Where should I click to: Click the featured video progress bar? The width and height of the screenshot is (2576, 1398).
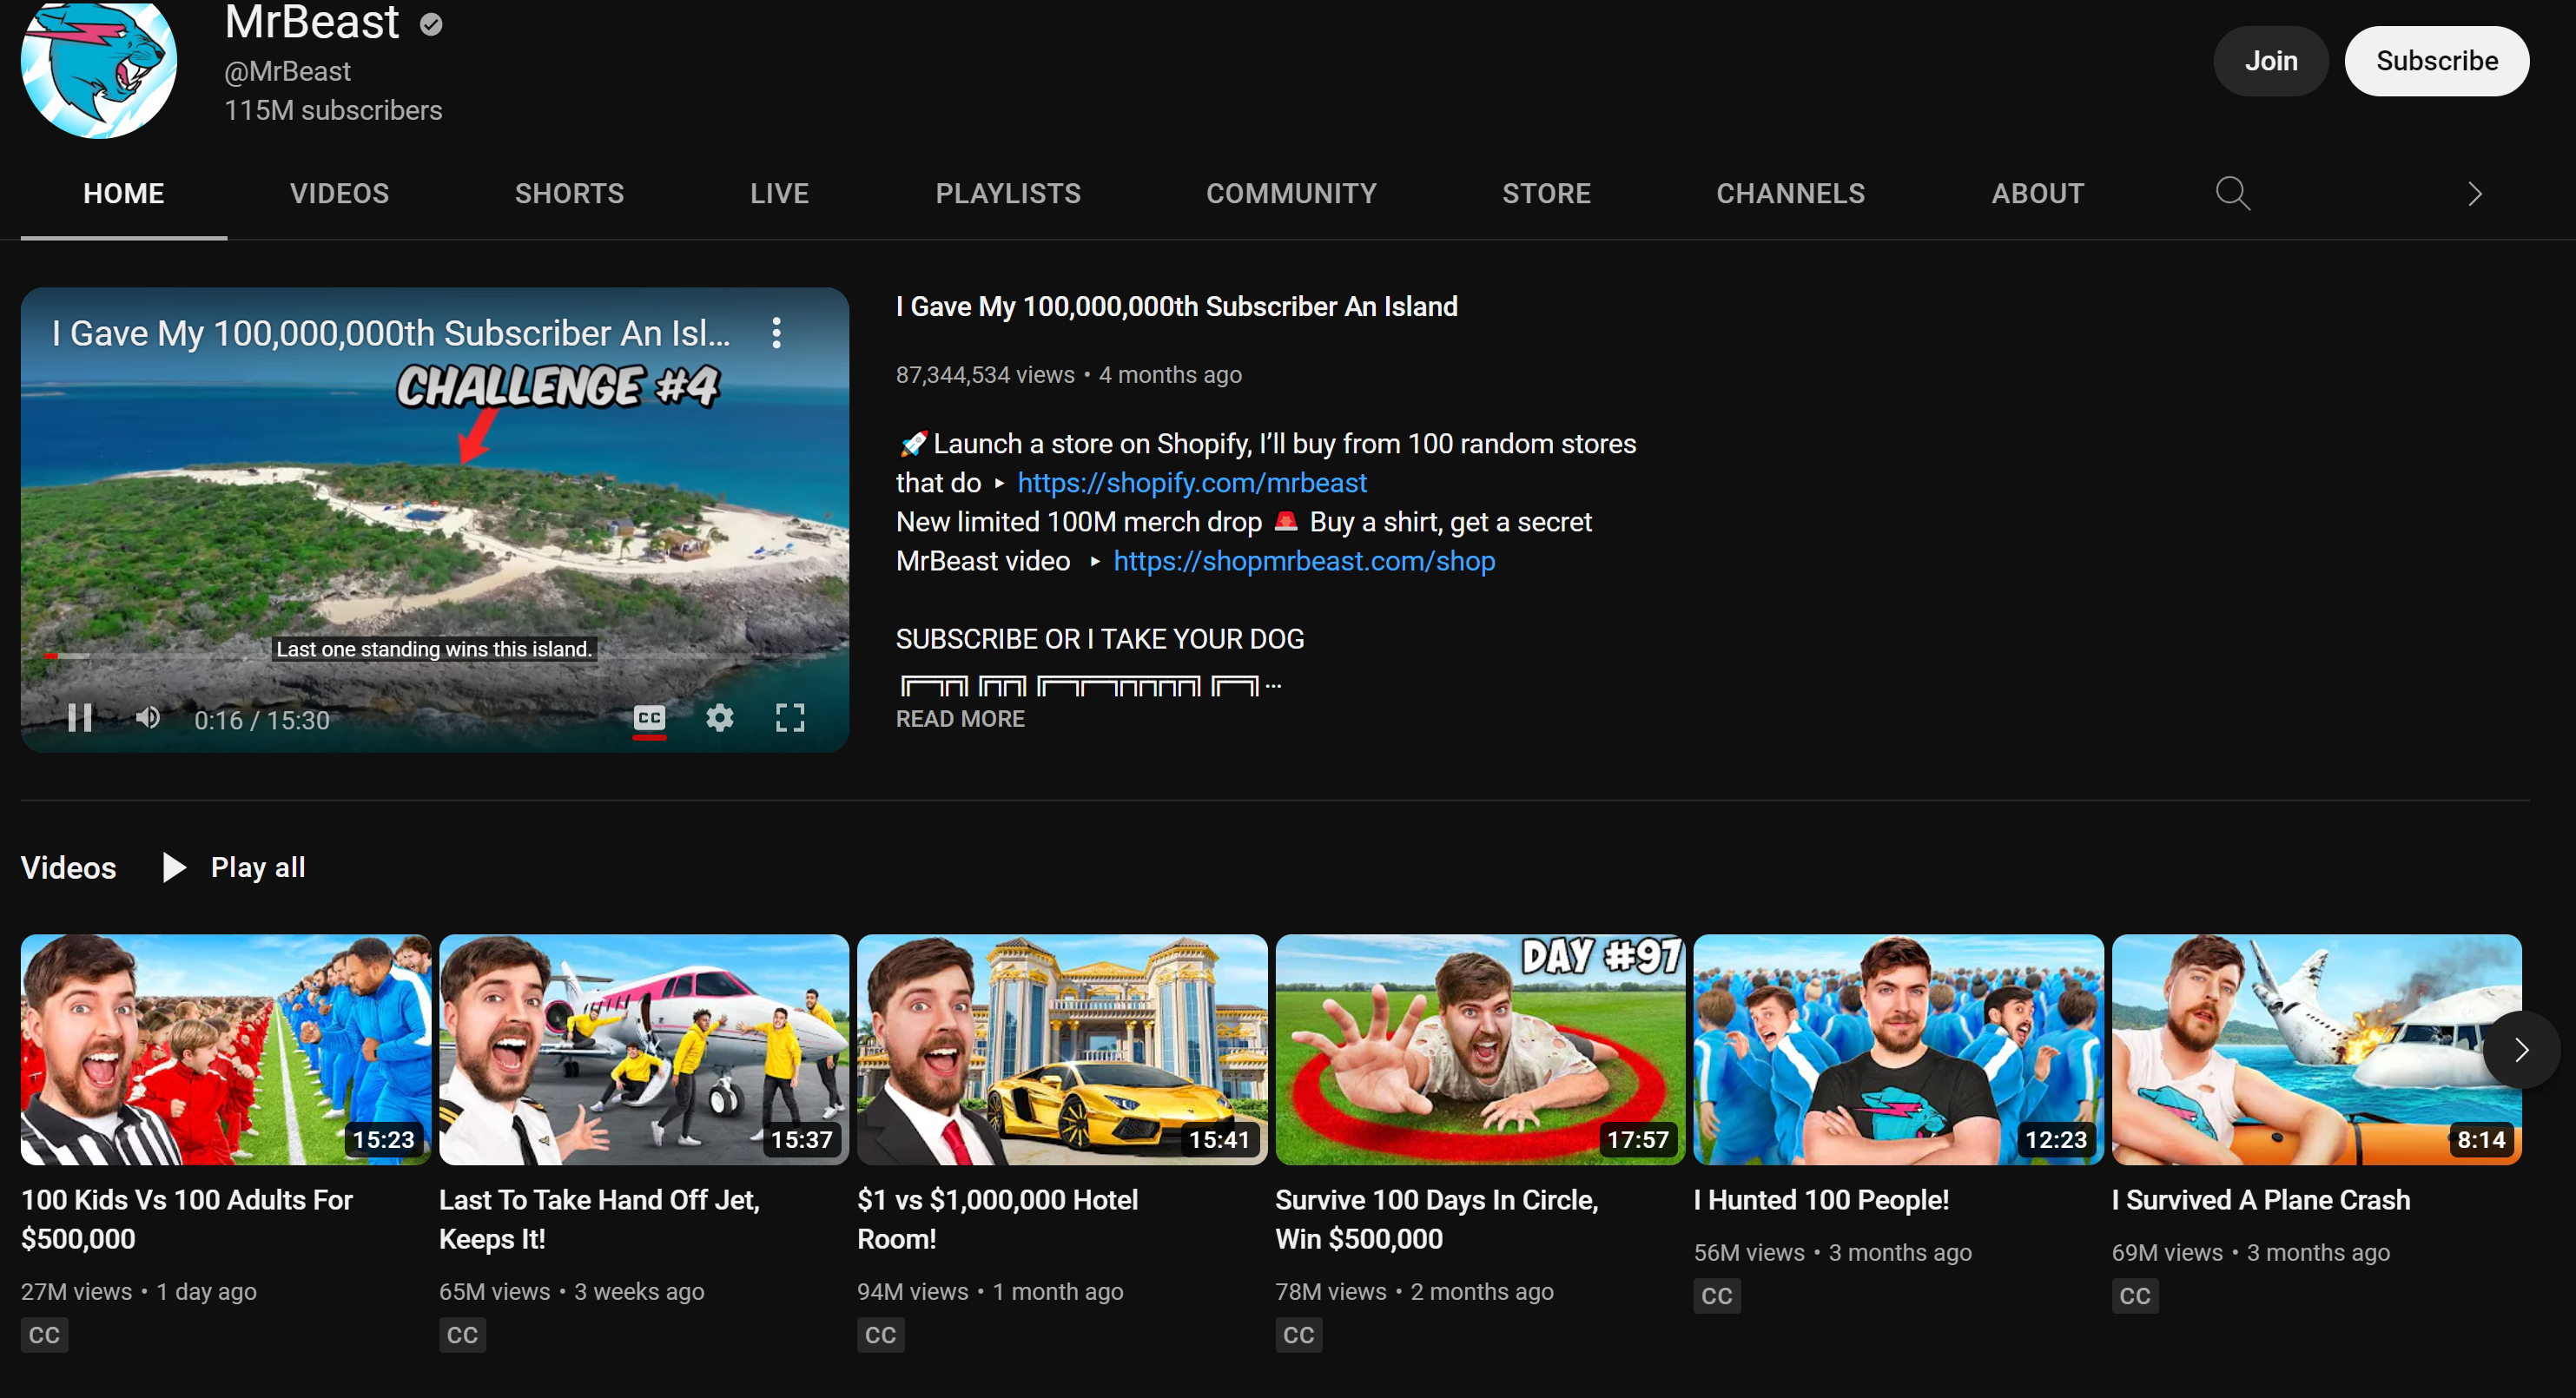[434, 656]
